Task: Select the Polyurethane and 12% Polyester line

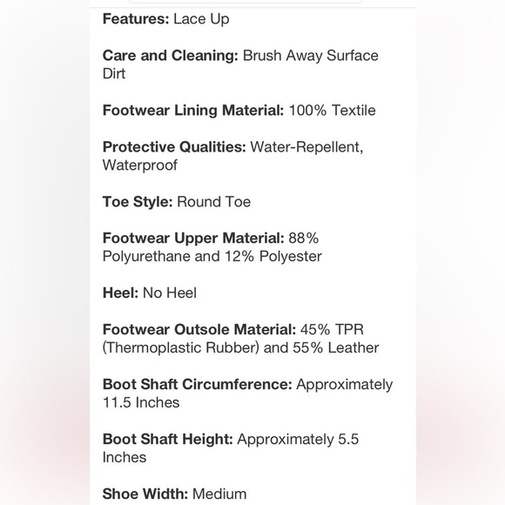Action: pos(212,257)
